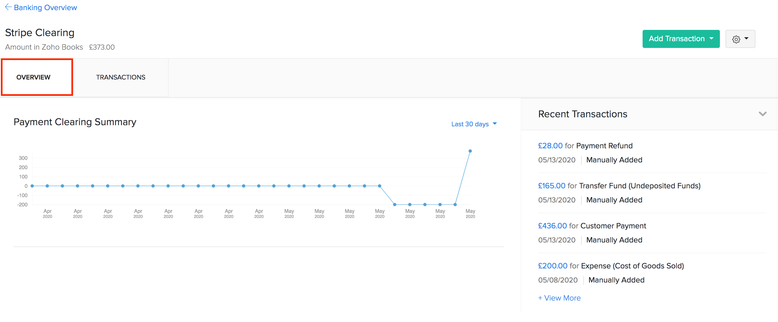778x322 pixels.
Task: Click the £373.00 amount in Zoho Books
Action: [102, 47]
